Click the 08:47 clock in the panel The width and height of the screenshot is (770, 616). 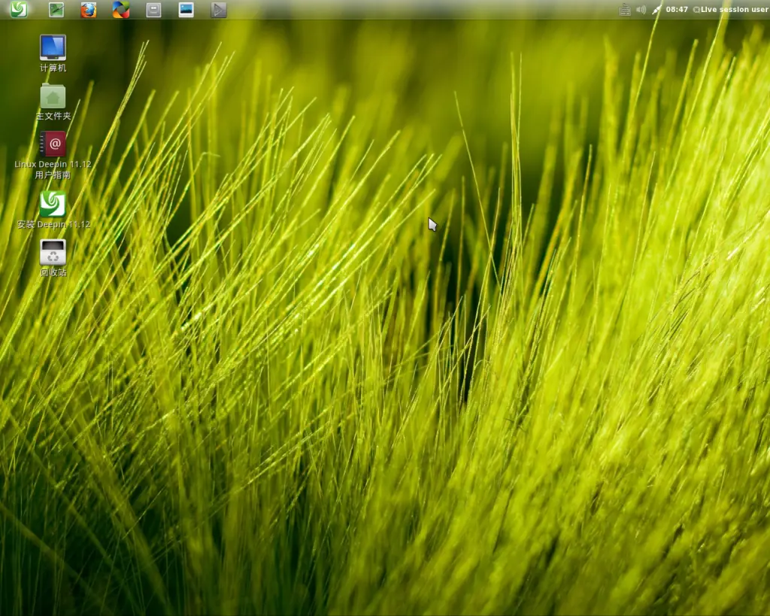[677, 10]
